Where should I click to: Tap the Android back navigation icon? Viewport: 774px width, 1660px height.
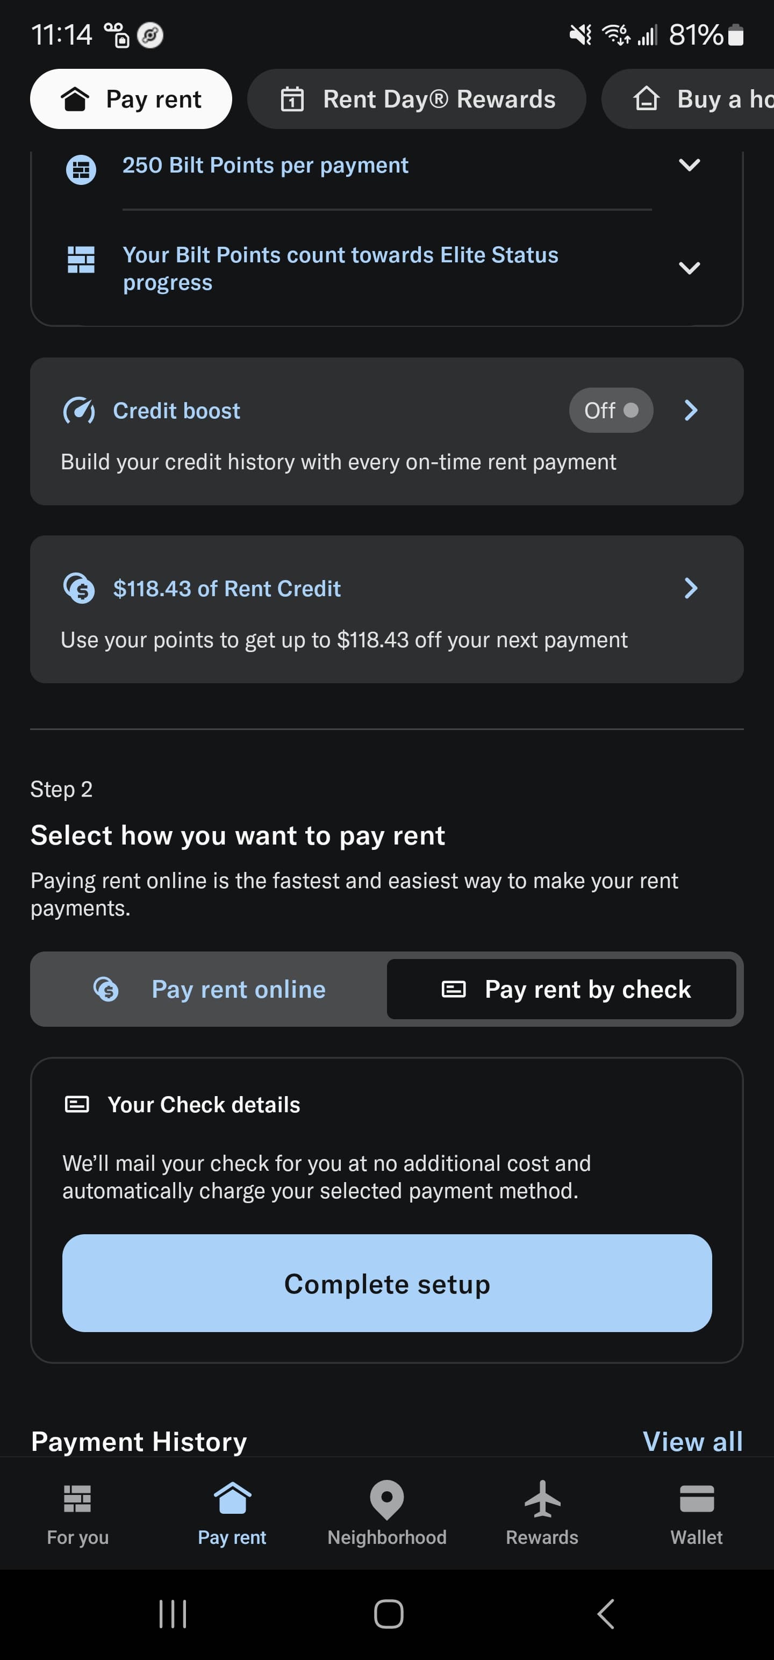pyautogui.click(x=605, y=1614)
